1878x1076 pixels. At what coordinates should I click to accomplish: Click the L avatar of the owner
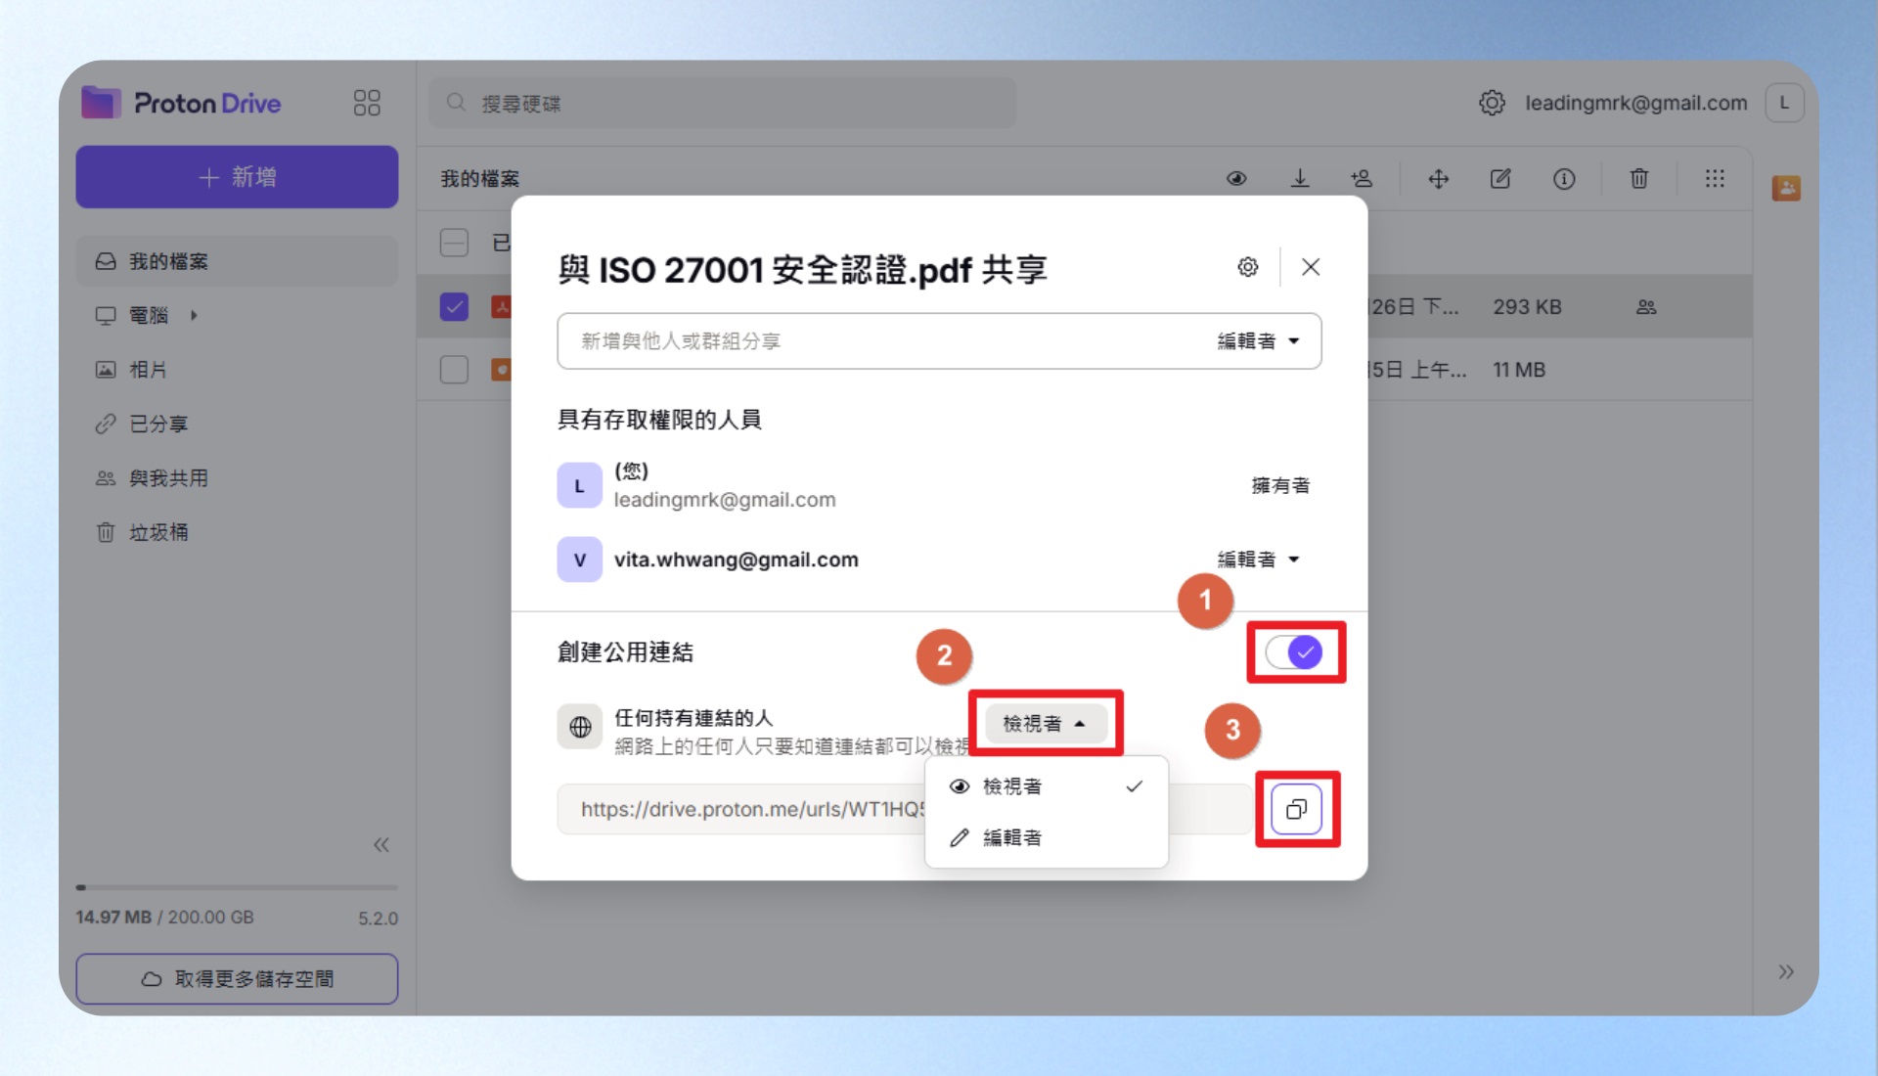tap(579, 486)
